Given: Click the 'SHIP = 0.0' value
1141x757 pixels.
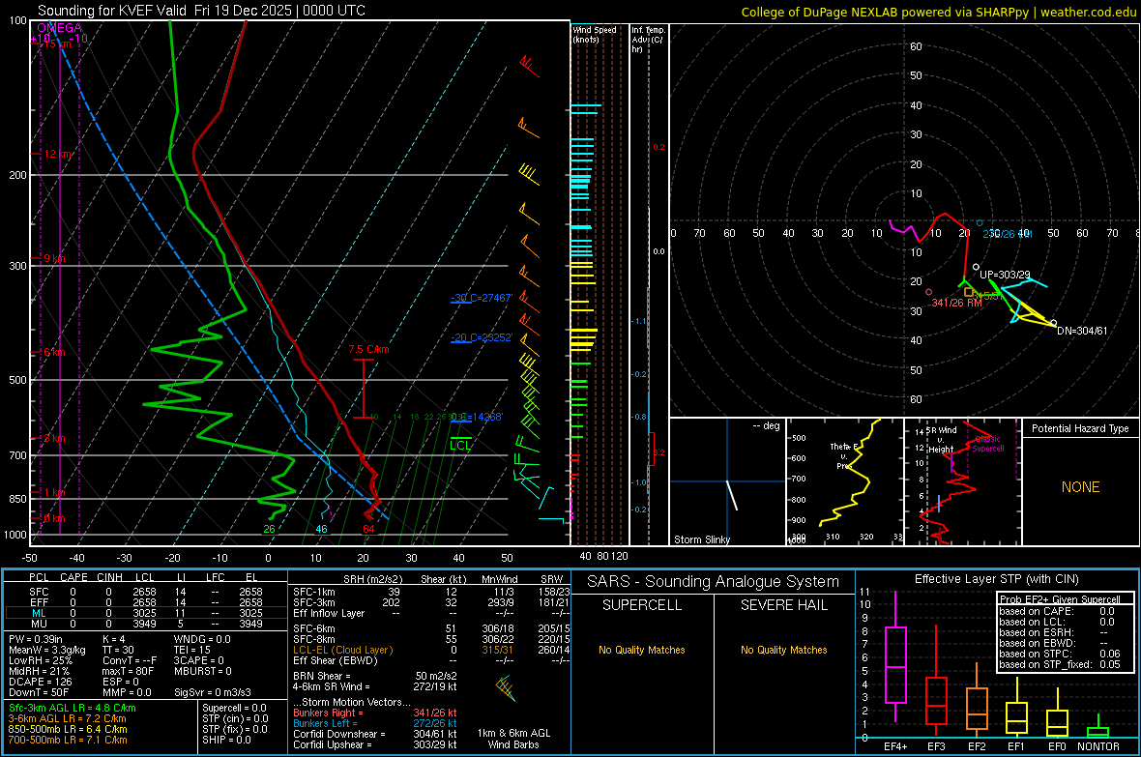Looking at the screenshot, I should 226,740.
